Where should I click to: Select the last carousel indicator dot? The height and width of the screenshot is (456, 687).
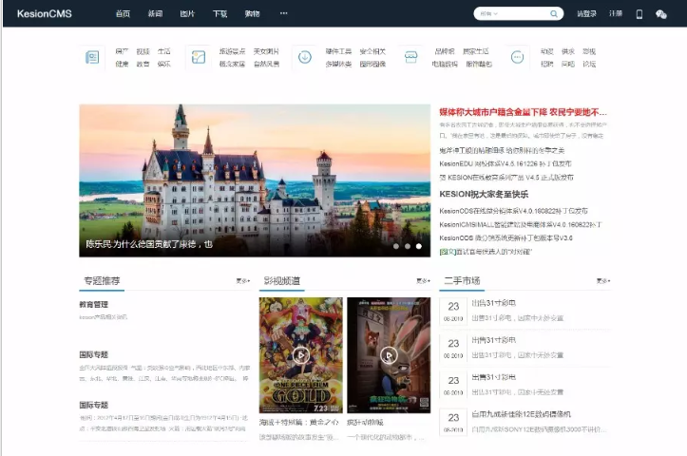tap(419, 246)
